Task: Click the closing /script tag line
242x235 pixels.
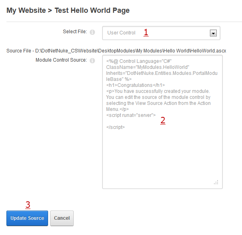Action: pos(115,127)
